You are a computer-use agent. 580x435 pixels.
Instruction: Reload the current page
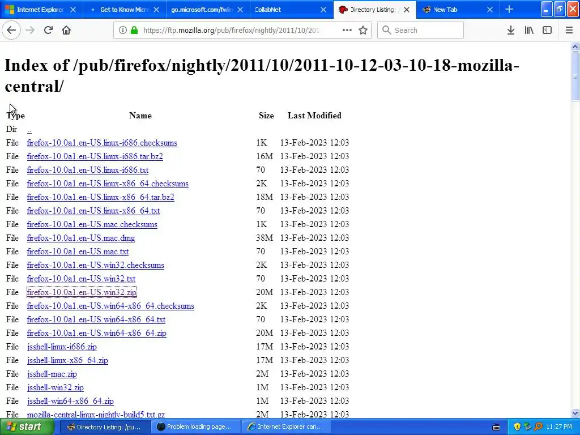click(48, 31)
